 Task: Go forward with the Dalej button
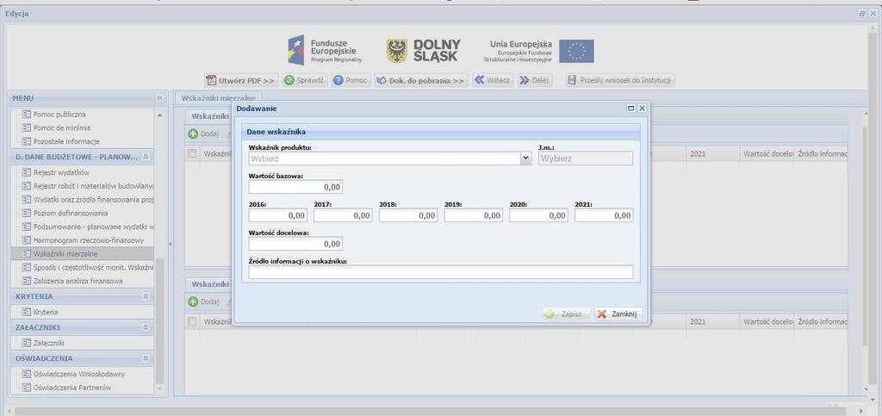534,80
